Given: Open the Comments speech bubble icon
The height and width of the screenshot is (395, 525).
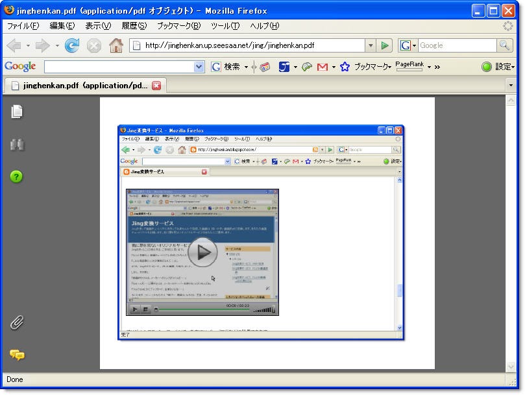Looking at the screenshot, I should click(x=17, y=355).
